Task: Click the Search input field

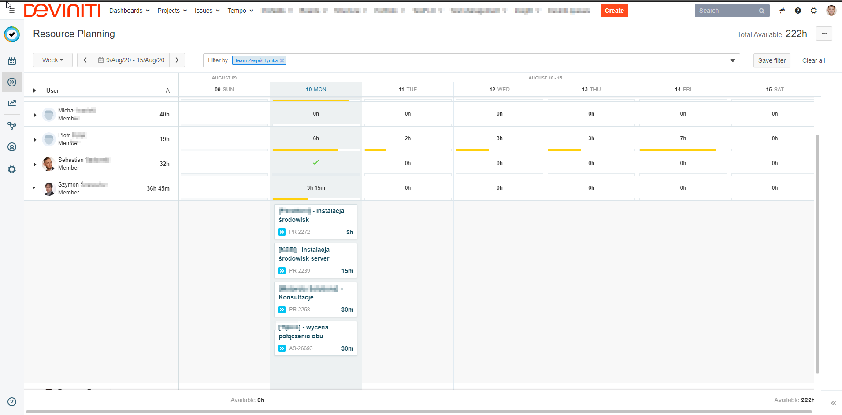Action: (727, 11)
